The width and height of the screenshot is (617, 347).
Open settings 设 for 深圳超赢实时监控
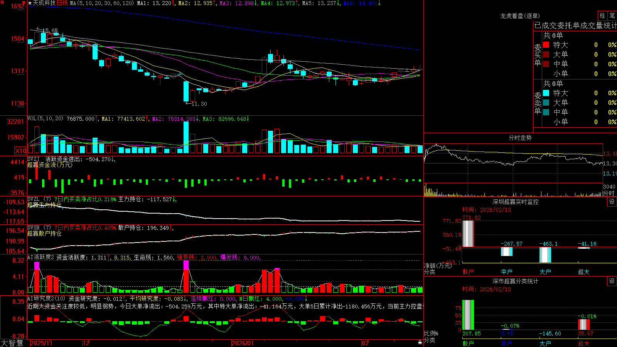[x=612, y=202]
